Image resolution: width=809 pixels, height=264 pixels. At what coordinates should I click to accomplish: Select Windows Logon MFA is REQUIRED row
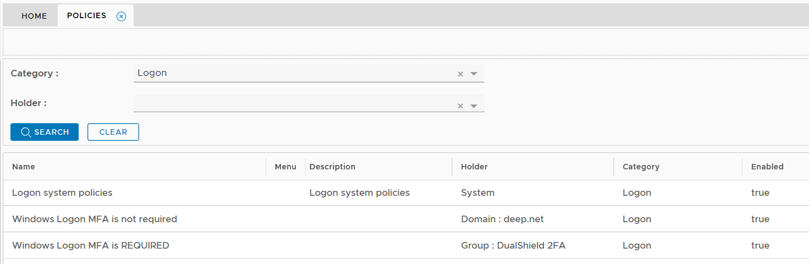[91, 246]
